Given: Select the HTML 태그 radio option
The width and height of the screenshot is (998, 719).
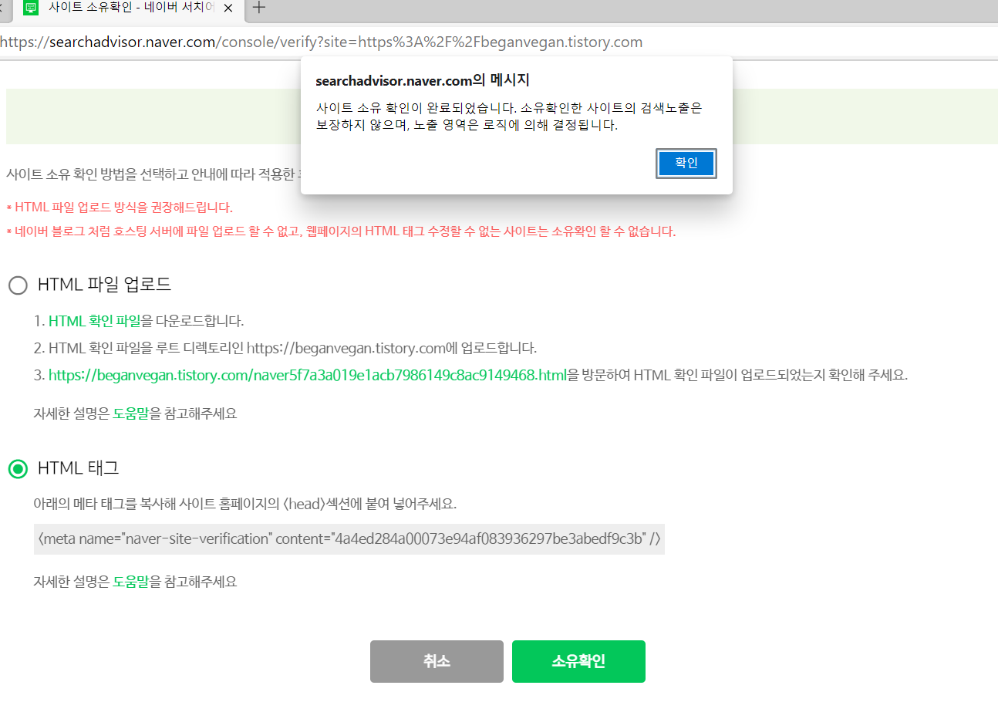Looking at the screenshot, I should [18, 468].
